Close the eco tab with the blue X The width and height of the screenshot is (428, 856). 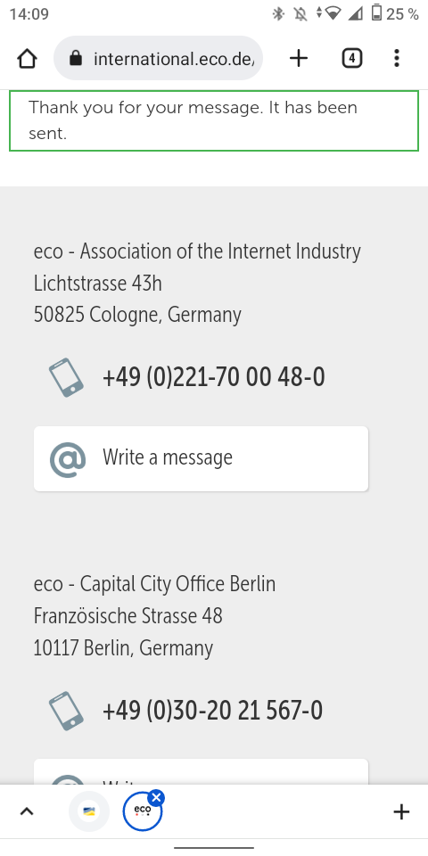point(156,797)
